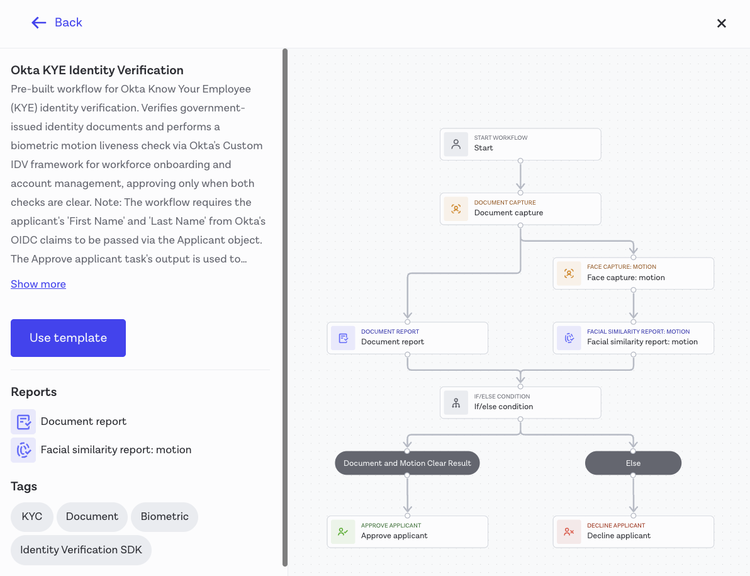Click the Document report node icon
The height and width of the screenshot is (576, 750).
343,338
